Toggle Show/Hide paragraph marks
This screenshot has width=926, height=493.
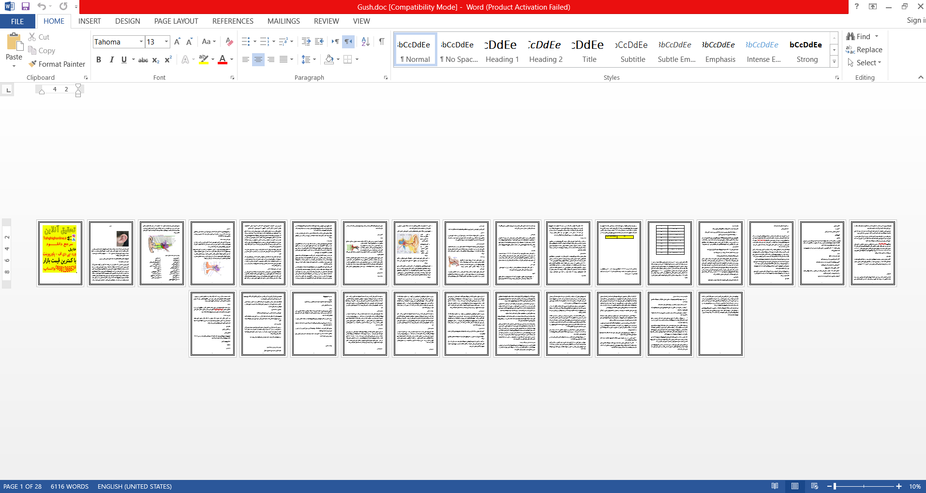[x=382, y=42]
